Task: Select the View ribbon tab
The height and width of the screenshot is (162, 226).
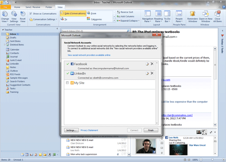Action: (60, 7)
